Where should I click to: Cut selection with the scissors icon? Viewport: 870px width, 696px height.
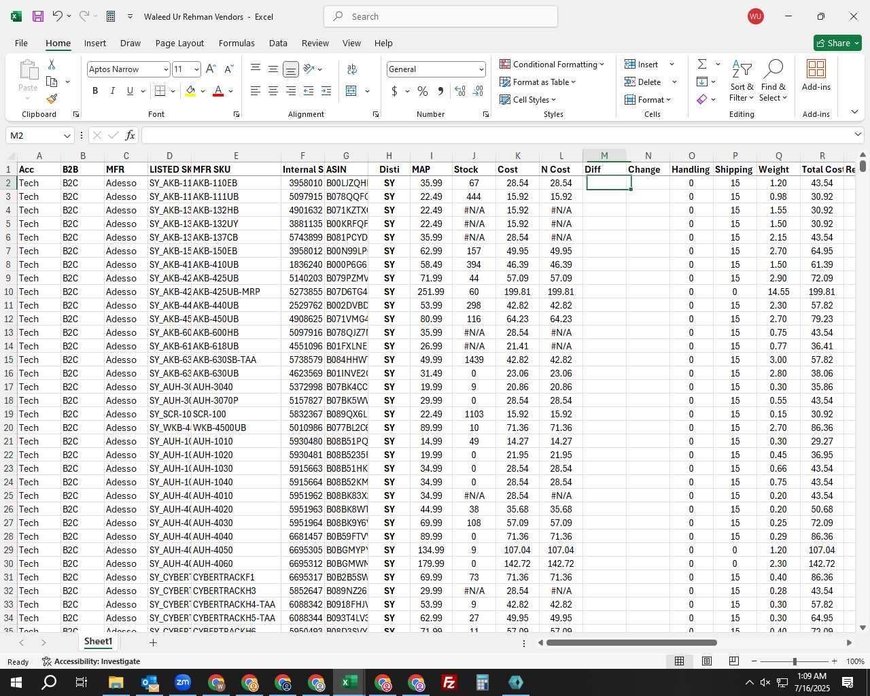tap(52, 64)
